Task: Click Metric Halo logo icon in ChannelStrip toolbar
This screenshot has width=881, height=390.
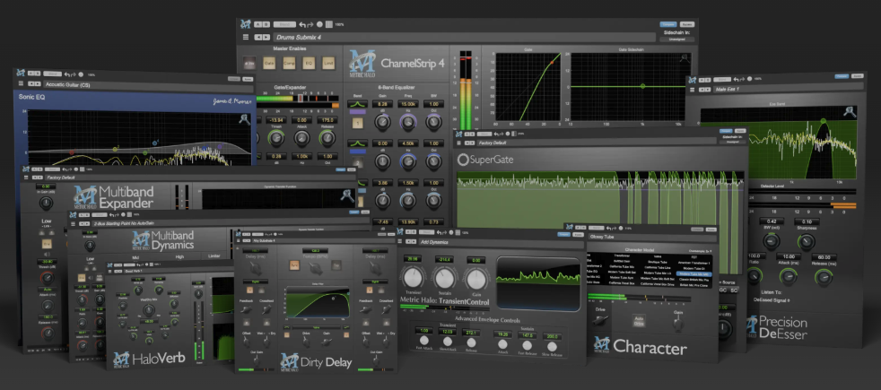Action: [x=246, y=24]
